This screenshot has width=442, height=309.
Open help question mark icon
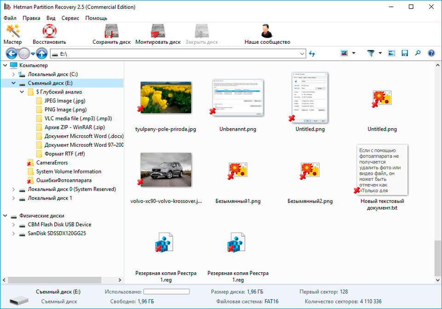coord(431,53)
